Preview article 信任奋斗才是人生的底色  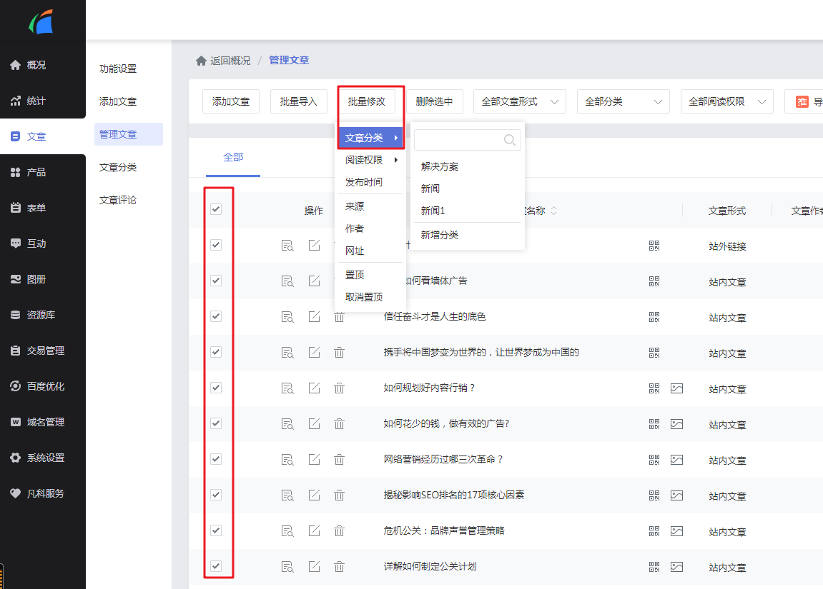coord(287,316)
